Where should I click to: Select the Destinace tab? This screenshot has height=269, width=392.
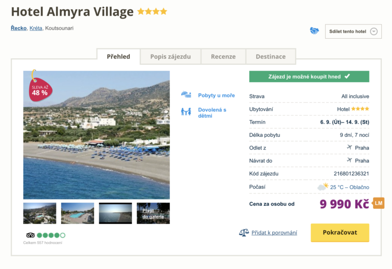coord(271,57)
